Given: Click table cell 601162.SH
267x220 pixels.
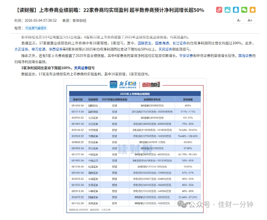Looking at the screenshot, I should tap(78, 203).
